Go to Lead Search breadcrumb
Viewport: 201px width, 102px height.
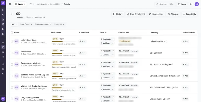[41, 4]
